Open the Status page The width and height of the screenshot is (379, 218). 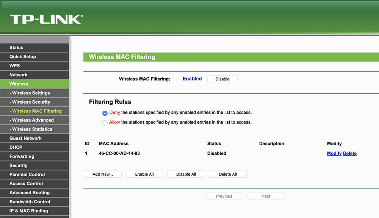coord(16,48)
